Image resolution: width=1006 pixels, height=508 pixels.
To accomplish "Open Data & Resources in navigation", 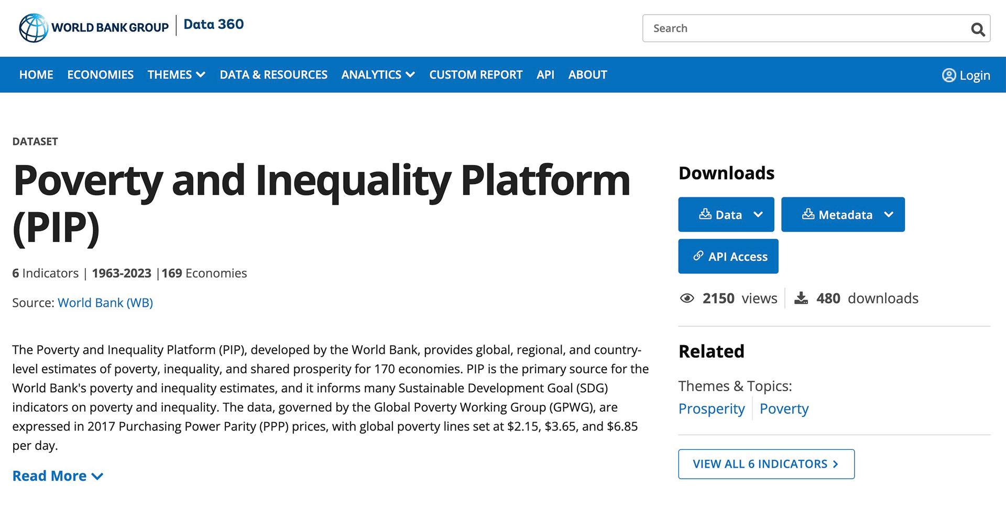I will pyautogui.click(x=274, y=75).
